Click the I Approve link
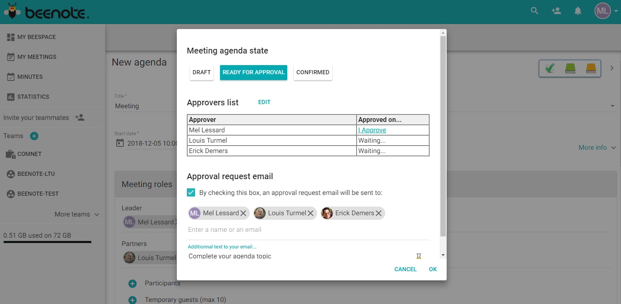The width and height of the screenshot is (621, 304). 372,130
